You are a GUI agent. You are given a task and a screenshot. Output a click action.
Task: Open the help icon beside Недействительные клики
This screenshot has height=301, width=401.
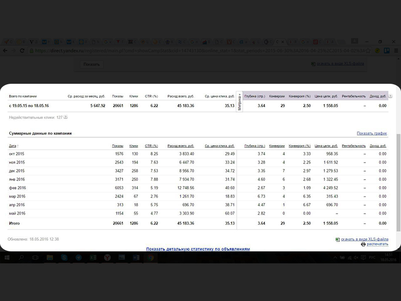click(x=66, y=117)
